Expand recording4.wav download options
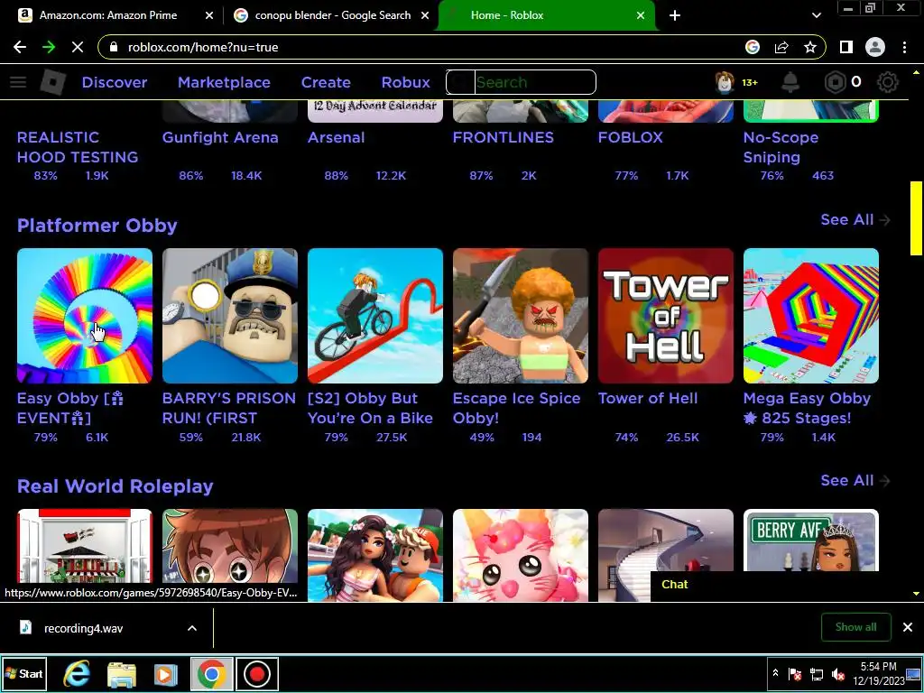This screenshot has height=693, width=924. point(192,628)
